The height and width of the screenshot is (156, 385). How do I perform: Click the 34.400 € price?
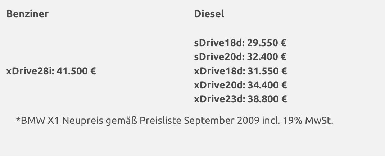point(267,85)
